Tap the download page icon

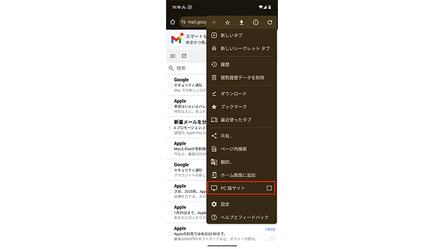(242, 22)
